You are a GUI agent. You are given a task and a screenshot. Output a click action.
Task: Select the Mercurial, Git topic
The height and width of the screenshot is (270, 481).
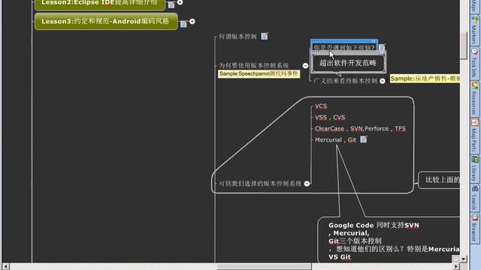click(x=335, y=140)
